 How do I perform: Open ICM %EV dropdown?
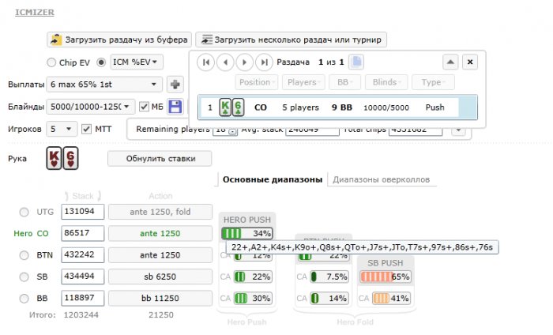pos(137,62)
